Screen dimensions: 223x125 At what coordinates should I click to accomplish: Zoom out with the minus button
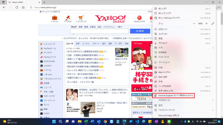pyautogui.click(x=194, y=23)
